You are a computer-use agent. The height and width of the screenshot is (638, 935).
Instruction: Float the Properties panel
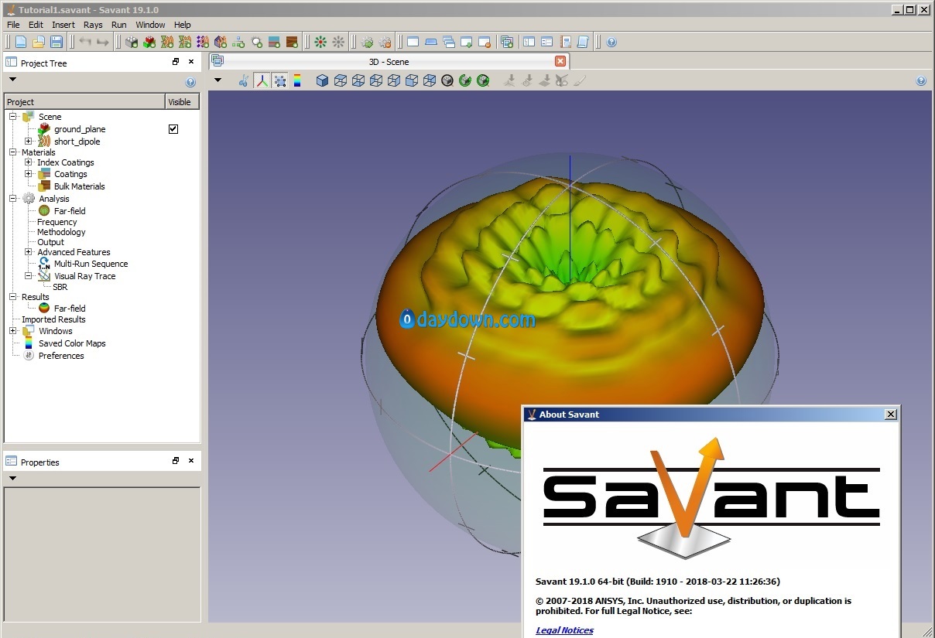coord(176,461)
